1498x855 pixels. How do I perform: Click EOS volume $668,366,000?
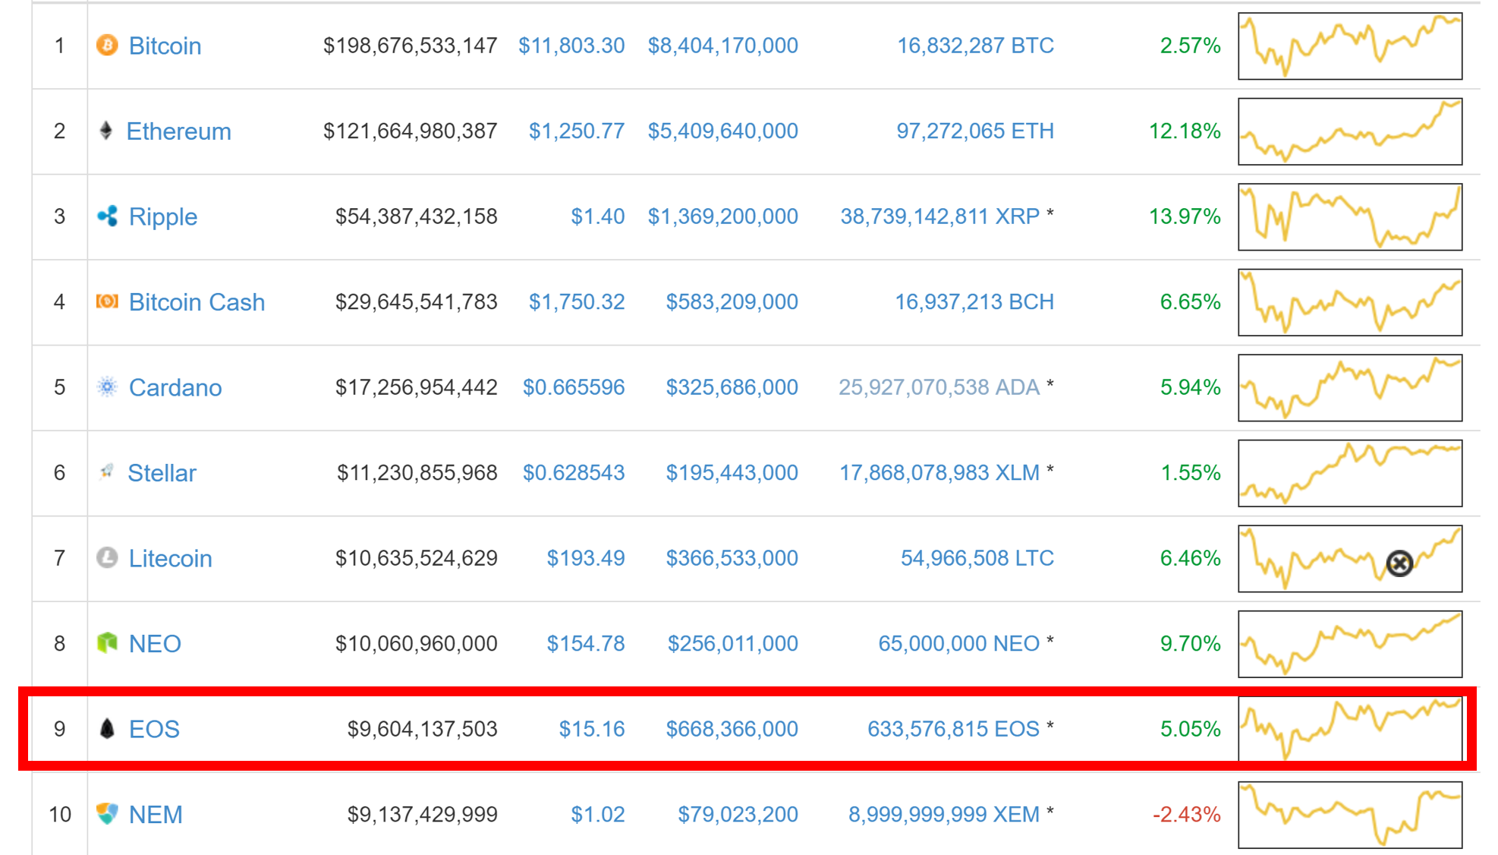click(x=732, y=729)
